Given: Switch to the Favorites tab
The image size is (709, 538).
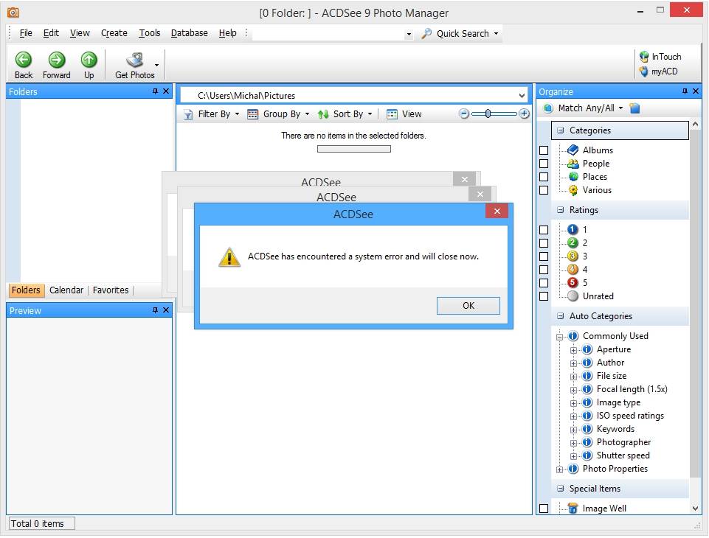Looking at the screenshot, I should click(x=111, y=290).
